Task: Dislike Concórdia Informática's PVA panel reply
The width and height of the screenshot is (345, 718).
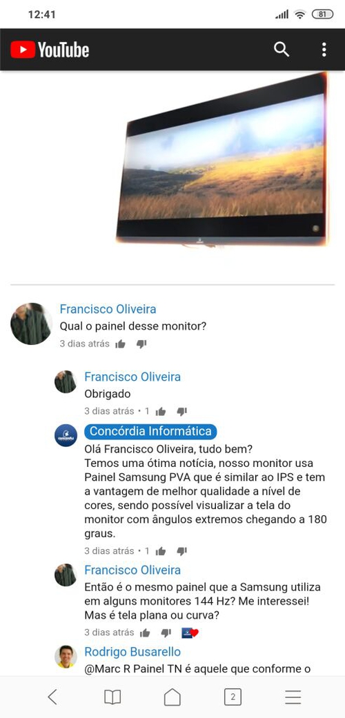Action: click(182, 551)
